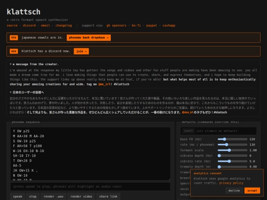Open the privacy policy link
The image size is (267, 200).
pyautogui.click(x=231, y=183)
